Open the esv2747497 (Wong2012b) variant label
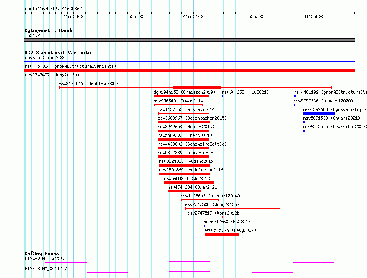Viewport: 367px width, 278px height. pyautogui.click(x=52, y=75)
